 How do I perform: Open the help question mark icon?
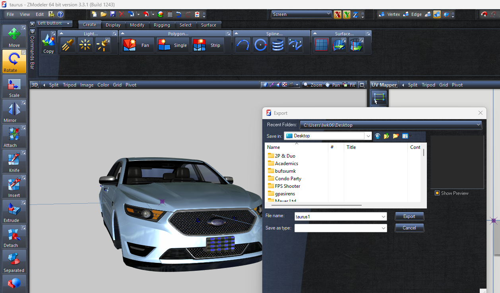click(x=60, y=14)
